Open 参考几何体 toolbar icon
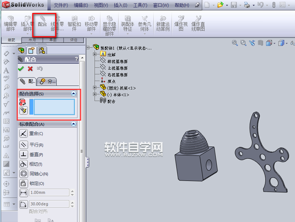The width and height of the screenshot is (295, 222). [145, 24]
